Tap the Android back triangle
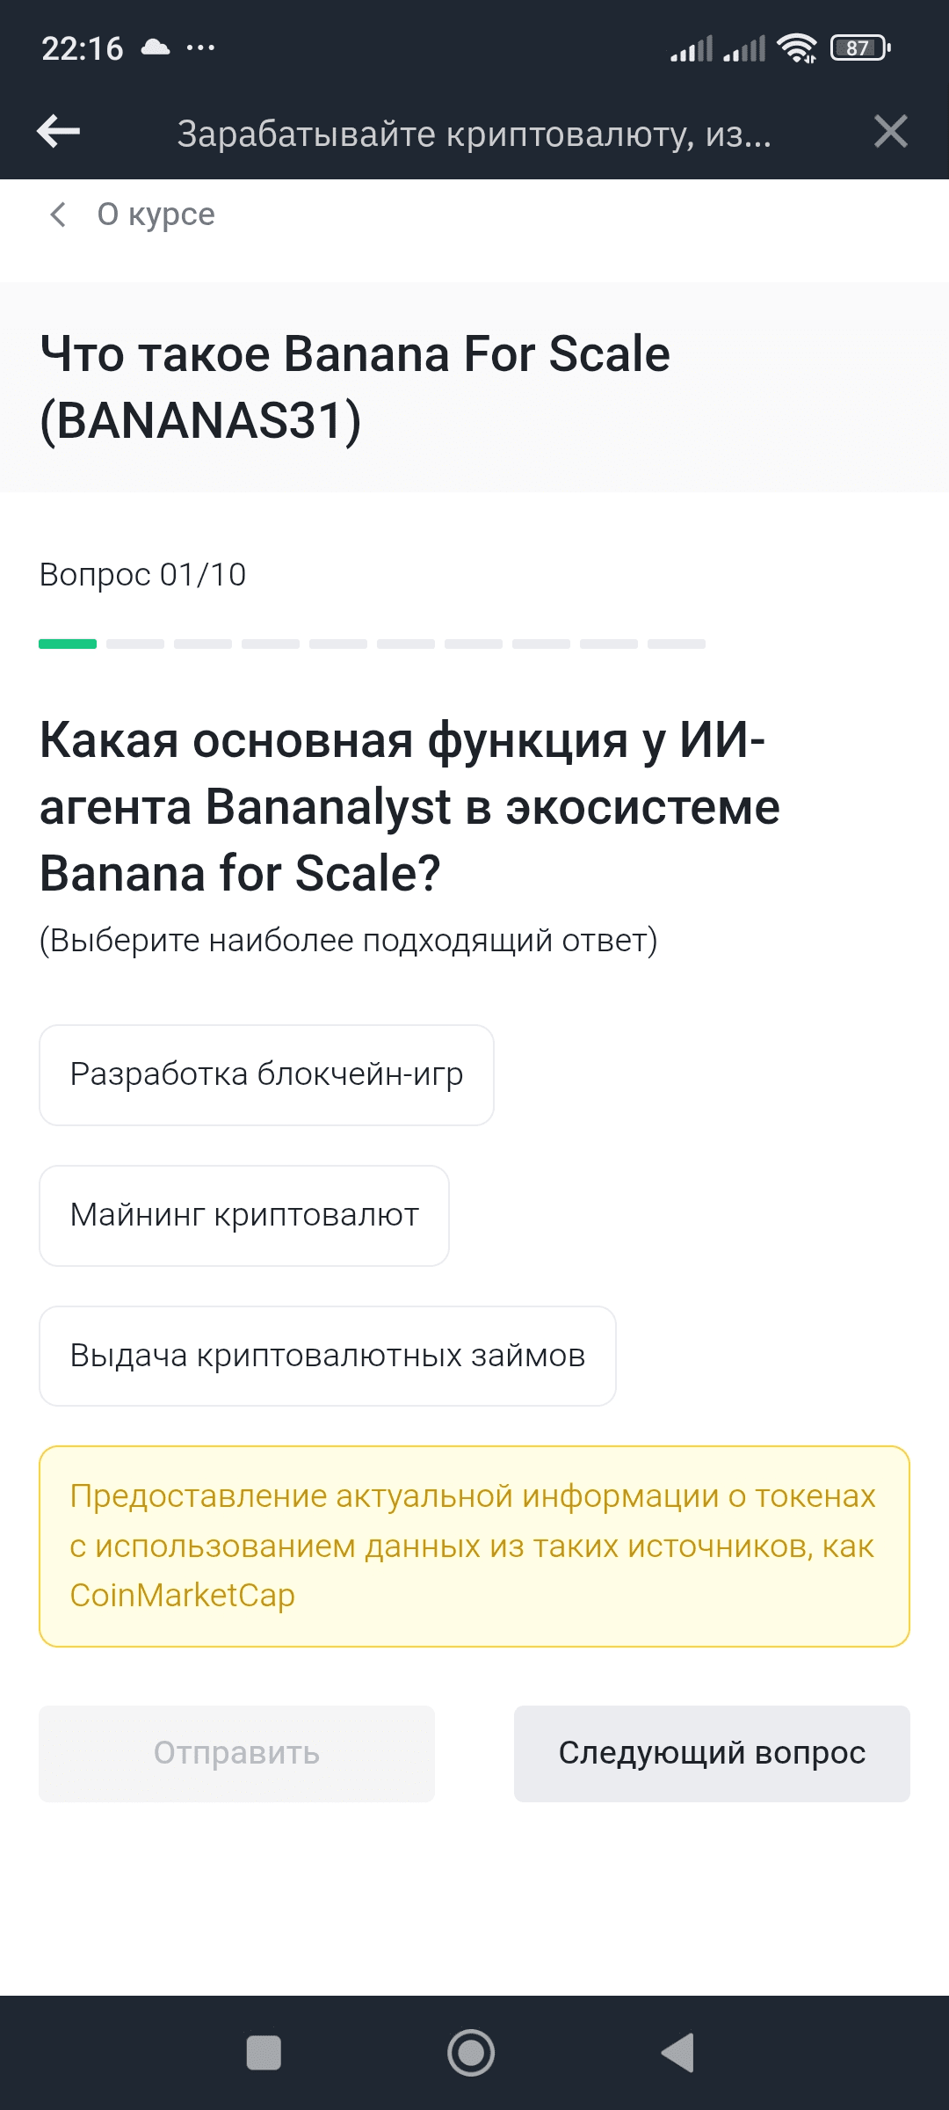The width and height of the screenshot is (949, 2110). pos(678,2053)
